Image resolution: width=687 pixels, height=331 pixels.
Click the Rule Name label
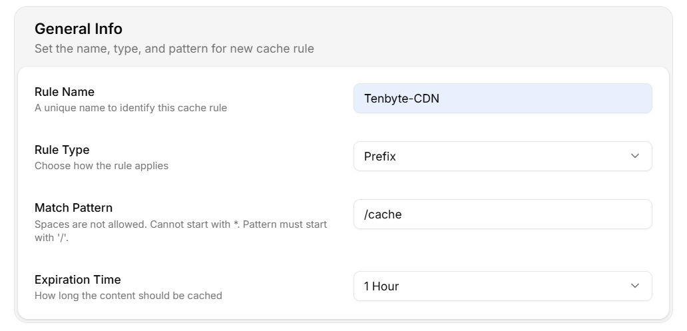(x=65, y=92)
